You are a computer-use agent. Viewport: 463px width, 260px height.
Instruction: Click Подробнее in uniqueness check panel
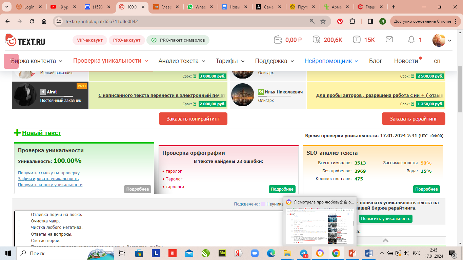click(138, 189)
